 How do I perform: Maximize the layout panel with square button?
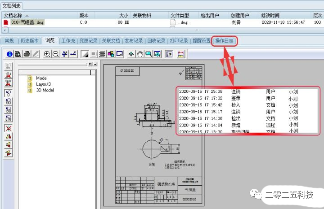pos(90,64)
